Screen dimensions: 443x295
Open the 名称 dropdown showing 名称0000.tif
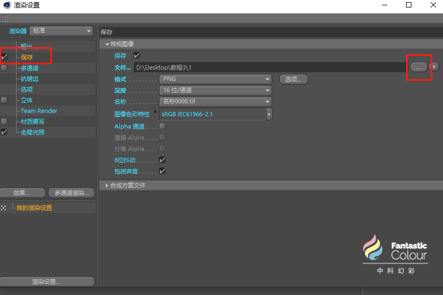[216, 101]
